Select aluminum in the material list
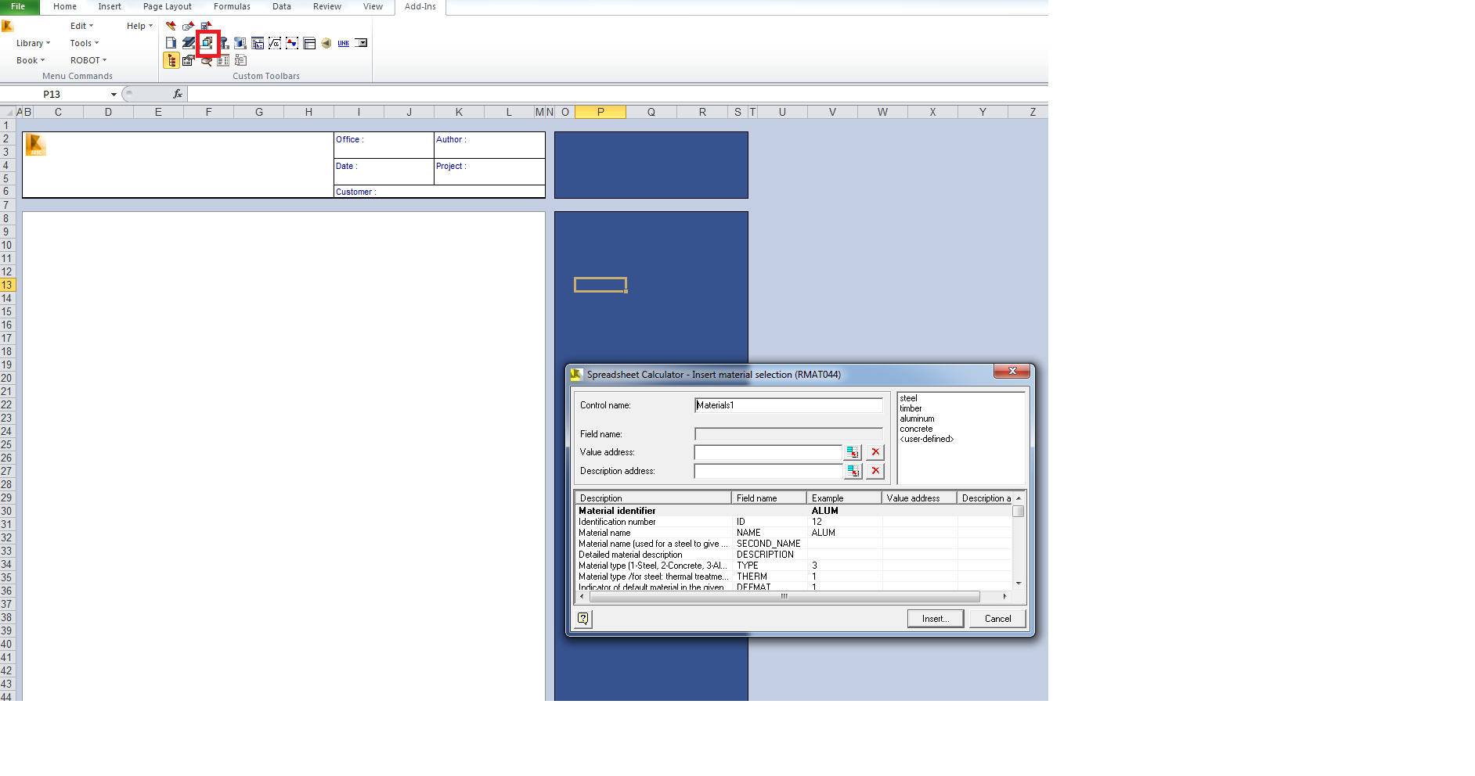 917,419
